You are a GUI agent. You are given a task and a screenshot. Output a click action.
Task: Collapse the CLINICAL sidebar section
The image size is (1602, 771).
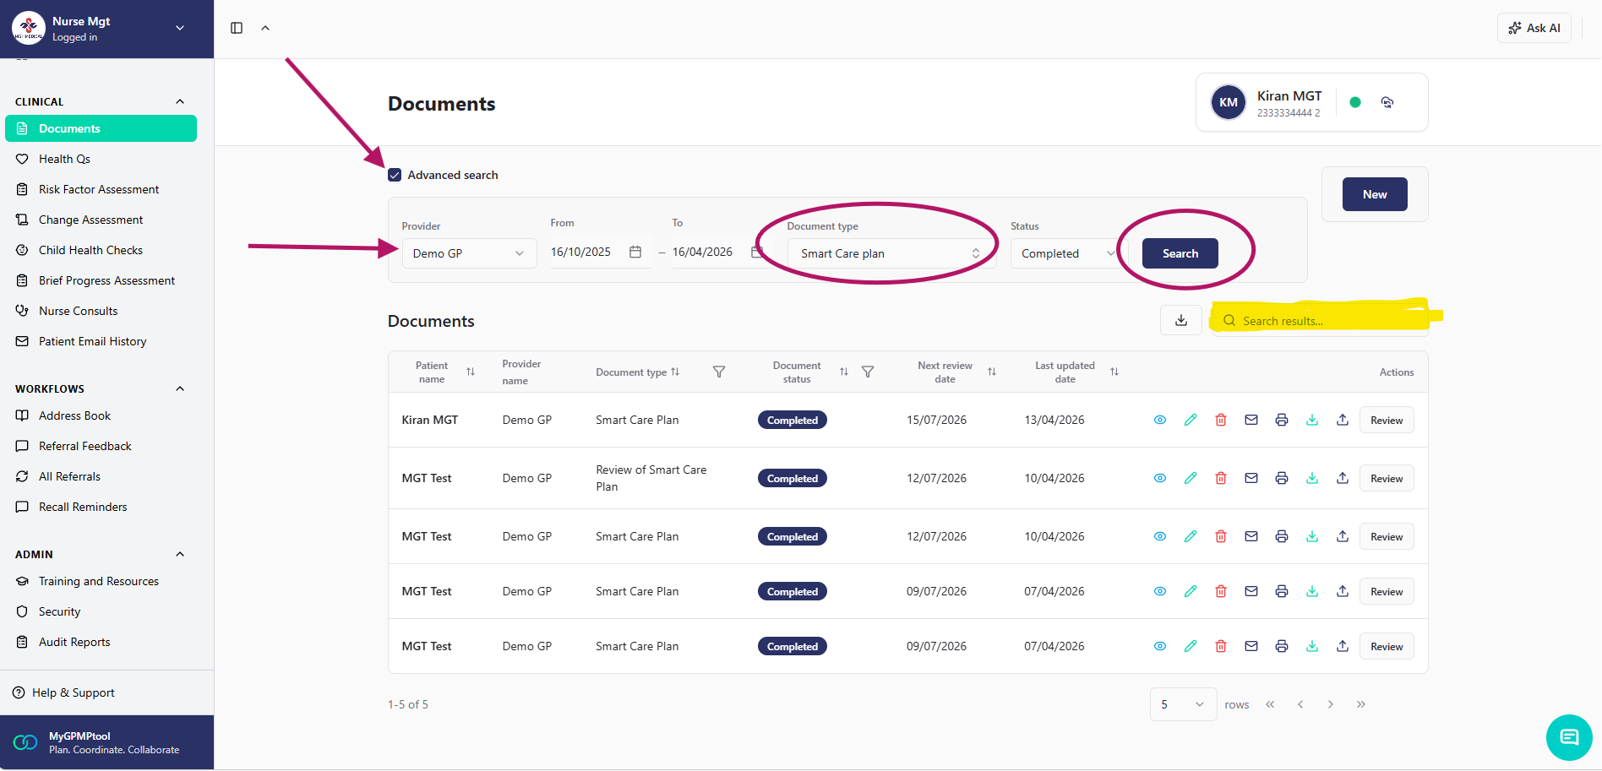pyautogui.click(x=179, y=101)
